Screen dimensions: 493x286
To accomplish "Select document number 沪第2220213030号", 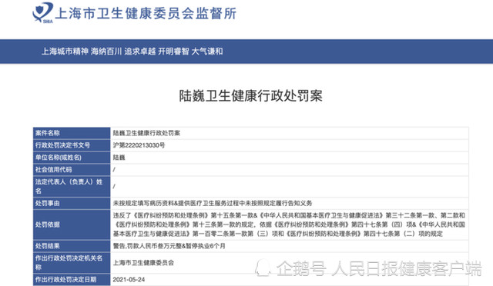I will pos(139,145).
